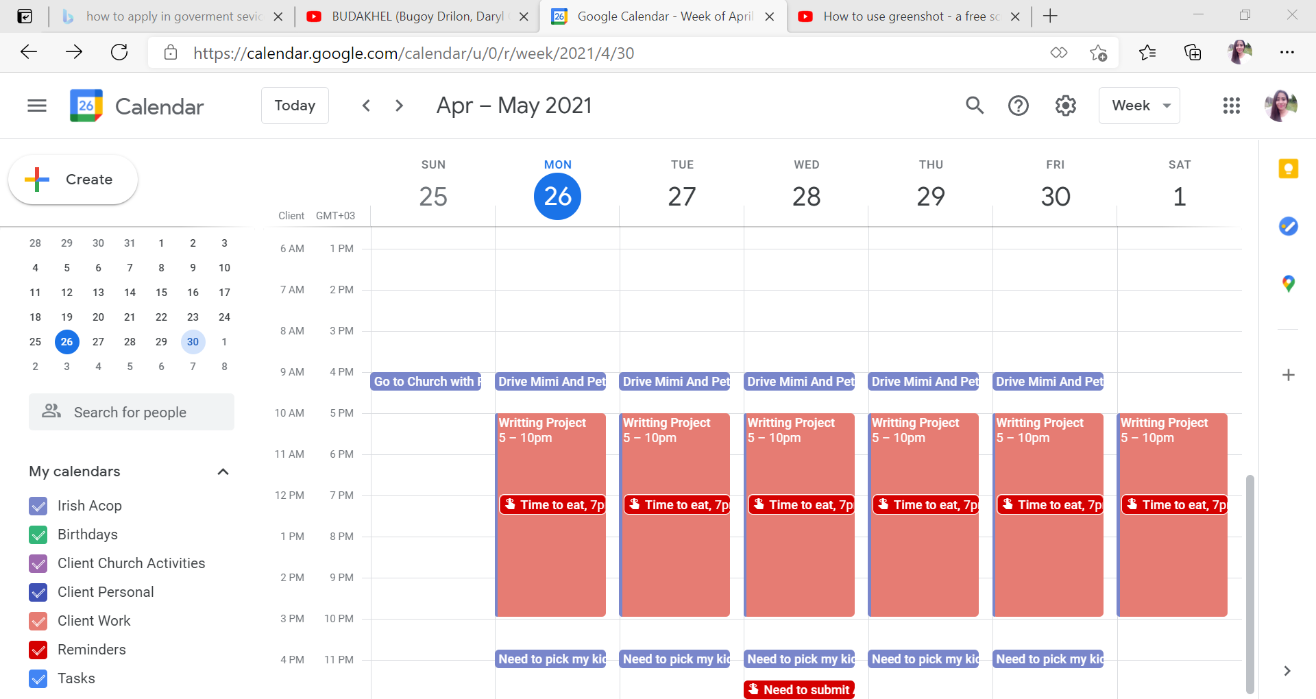Toggle the Client Work checkbox

coord(38,621)
